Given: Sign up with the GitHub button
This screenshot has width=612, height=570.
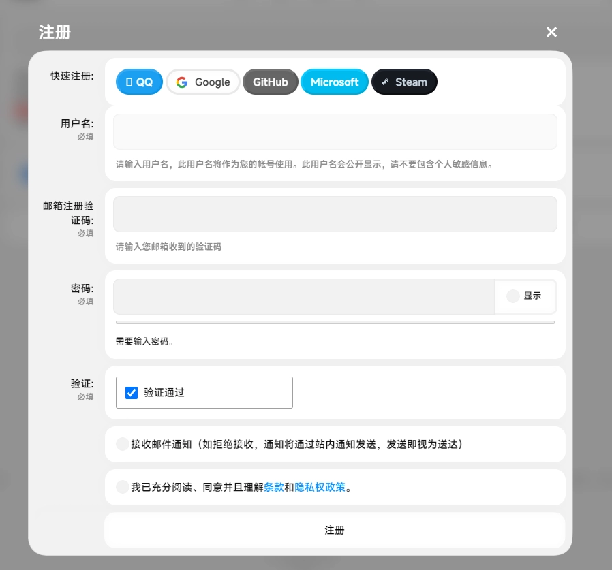Looking at the screenshot, I should tap(270, 82).
